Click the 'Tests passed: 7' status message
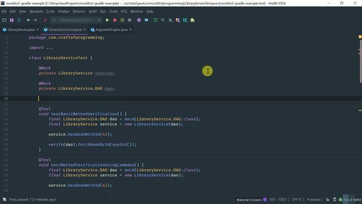 tap(32, 199)
